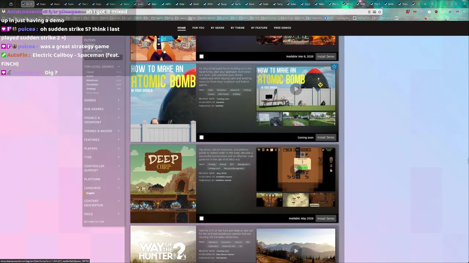Click the Resource Management tag
This screenshot has width=469, height=263.
tap(234, 169)
